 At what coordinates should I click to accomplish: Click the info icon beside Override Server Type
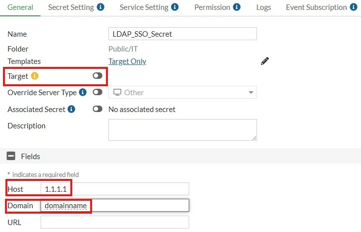point(83,92)
